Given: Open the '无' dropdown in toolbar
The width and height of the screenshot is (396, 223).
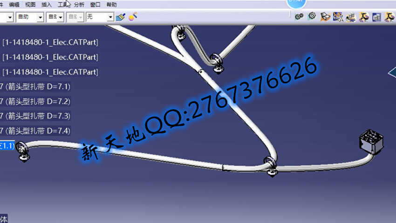Looking at the screenshot, I should (x=110, y=17).
